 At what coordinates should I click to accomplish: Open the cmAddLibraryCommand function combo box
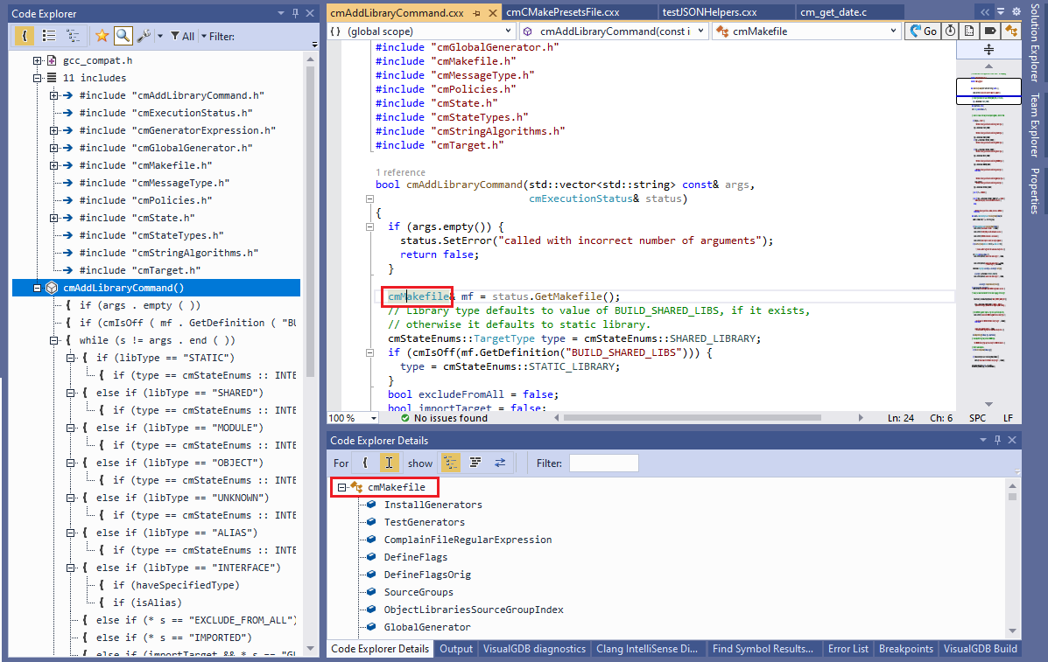pos(614,31)
